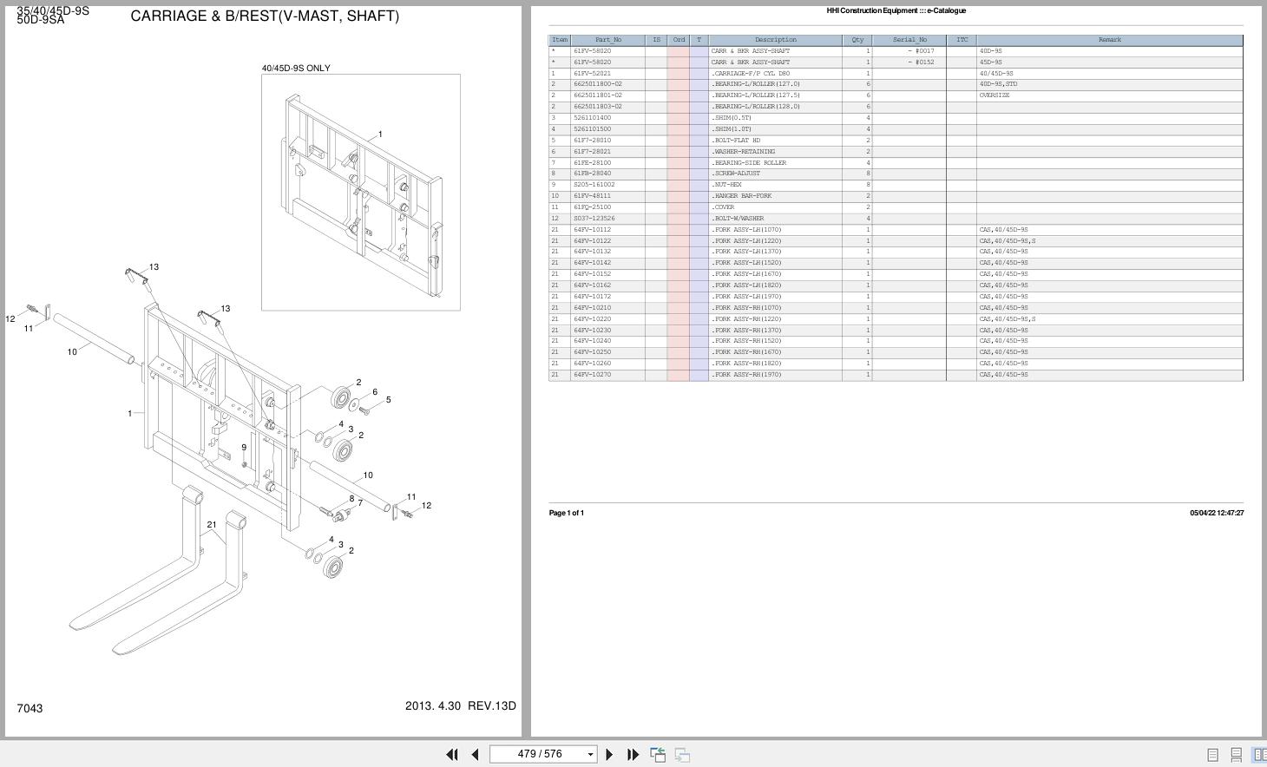Click inside the page number input field

tap(538, 754)
